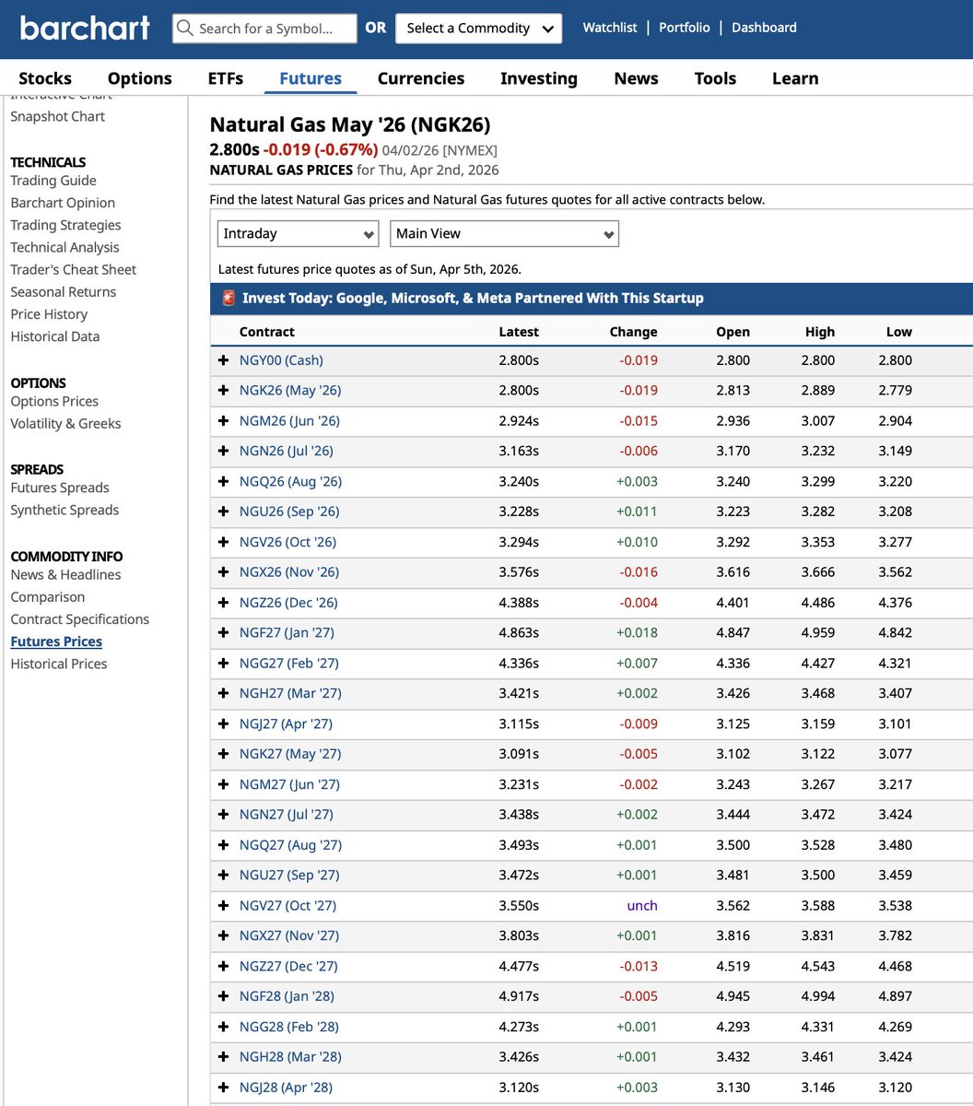
Task: Open the Learn tab
Action: [795, 78]
